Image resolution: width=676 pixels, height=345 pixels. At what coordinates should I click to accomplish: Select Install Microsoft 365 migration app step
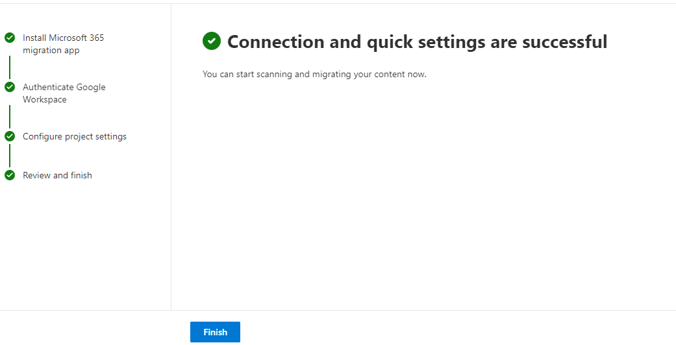coord(63,44)
